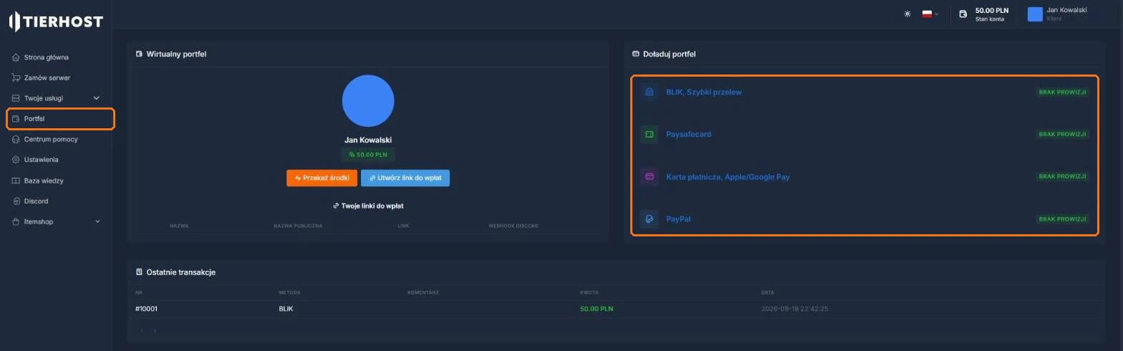Image resolution: width=1123 pixels, height=351 pixels.
Task: Click transaction number #10001
Action: coord(146,309)
